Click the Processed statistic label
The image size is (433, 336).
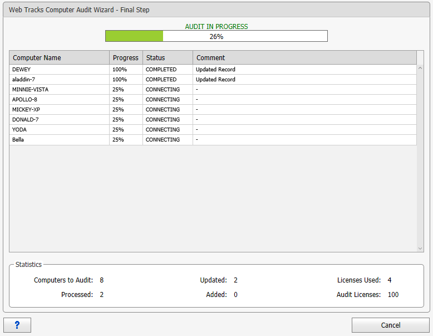tap(77, 295)
